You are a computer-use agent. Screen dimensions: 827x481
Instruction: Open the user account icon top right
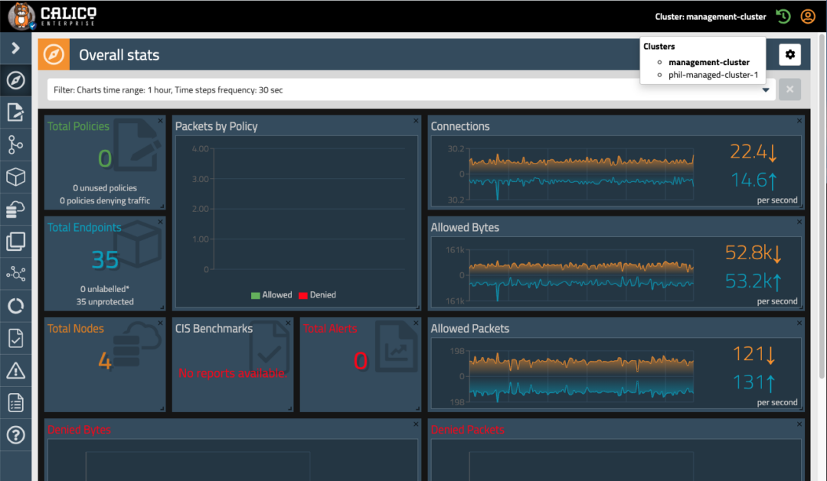tap(808, 16)
